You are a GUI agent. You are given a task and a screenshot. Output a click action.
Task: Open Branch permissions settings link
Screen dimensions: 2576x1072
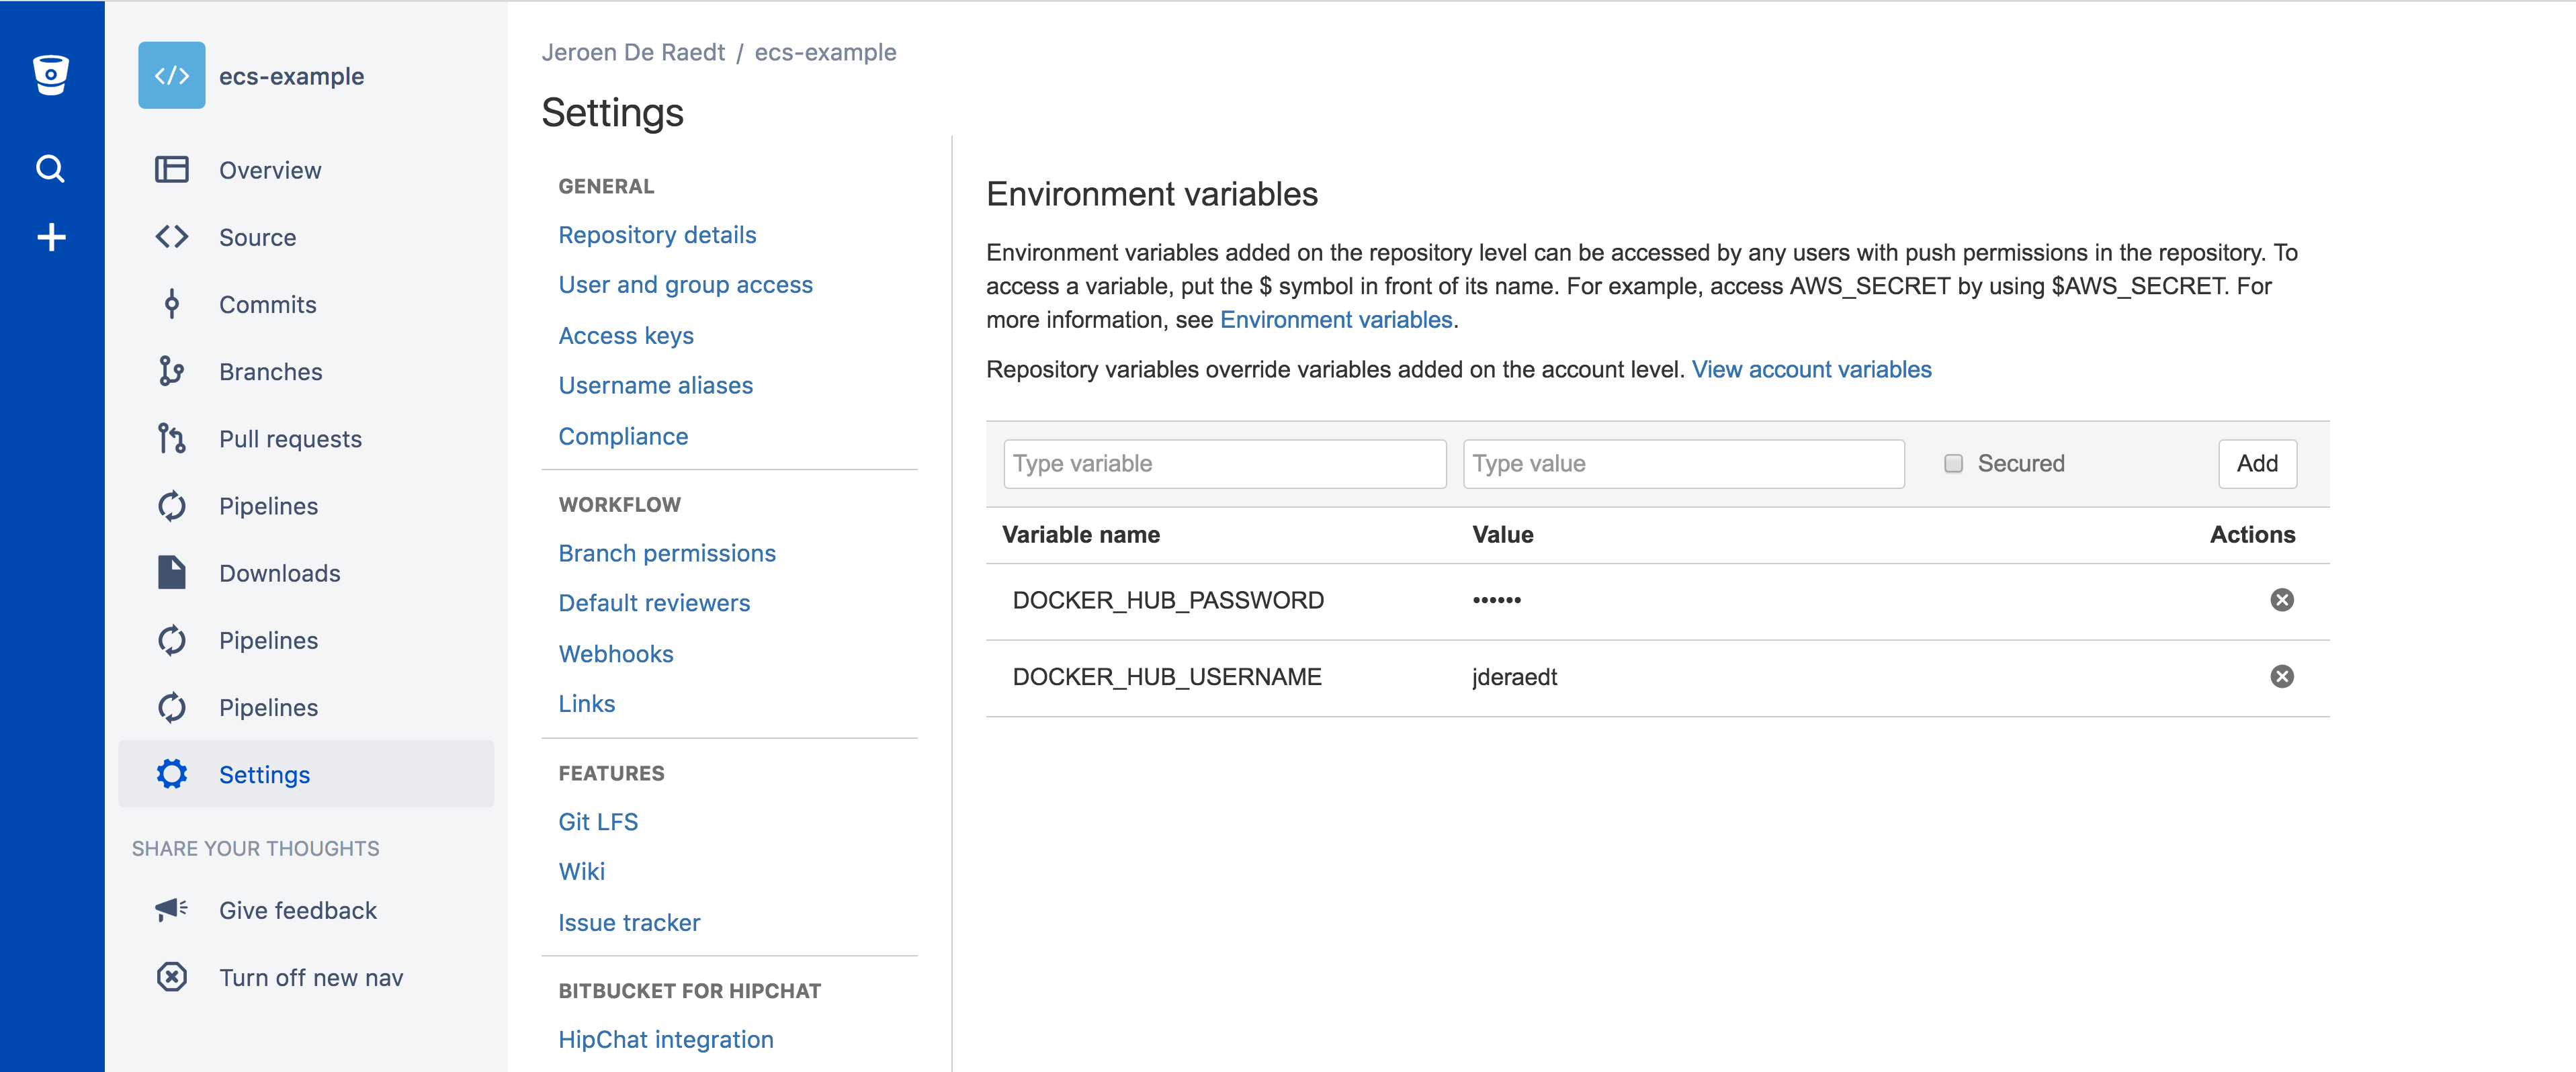click(x=667, y=553)
